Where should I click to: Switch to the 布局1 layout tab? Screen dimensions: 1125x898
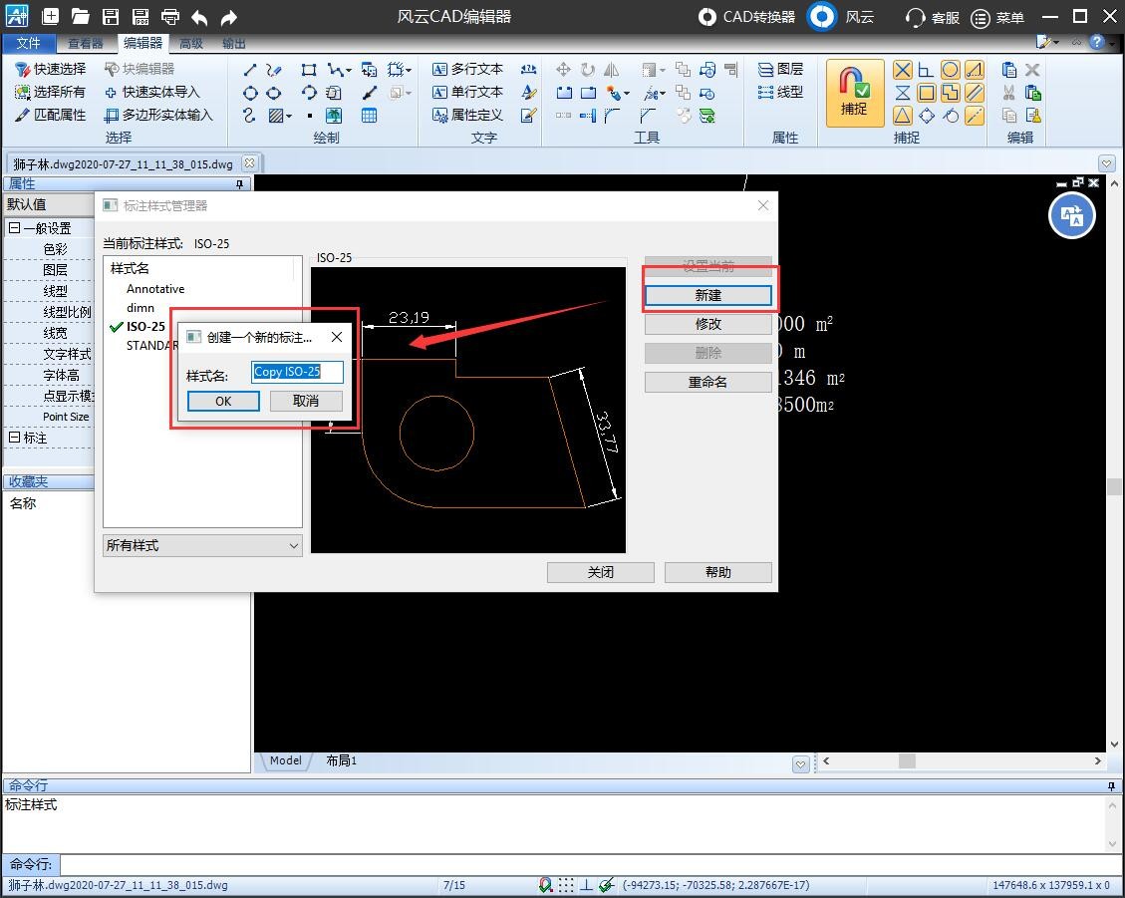[341, 760]
